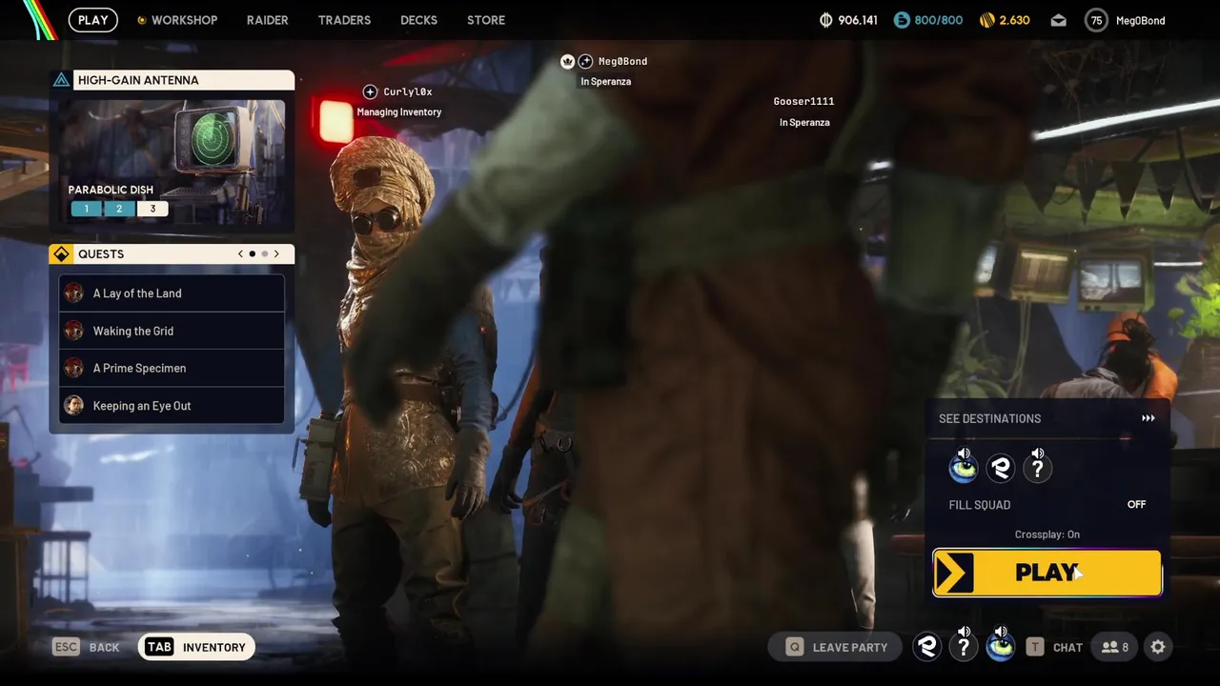Open level 75 profile badge
The width and height of the screenshot is (1220, 686).
(1096, 20)
